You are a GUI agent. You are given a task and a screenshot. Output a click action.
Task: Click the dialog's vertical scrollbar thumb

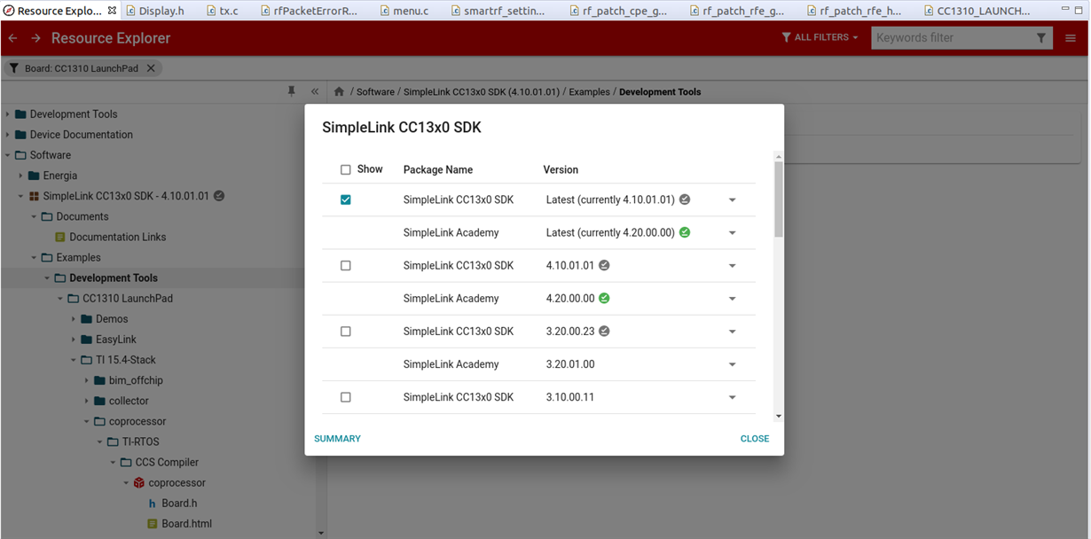(x=779, y=199)
